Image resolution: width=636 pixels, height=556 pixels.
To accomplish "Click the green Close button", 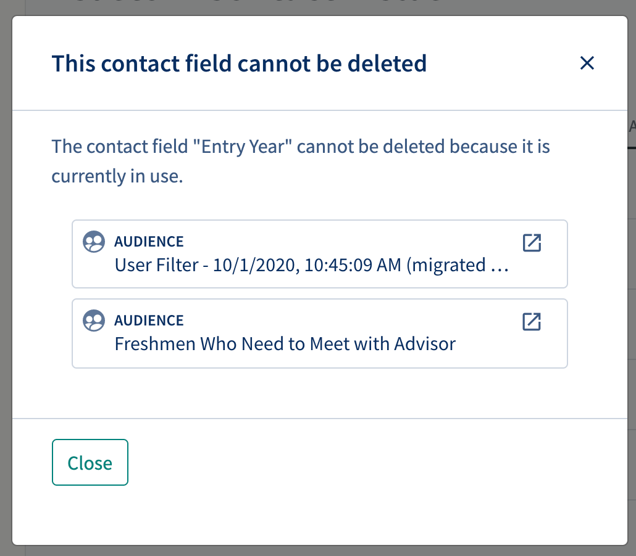I will (90, 462).
